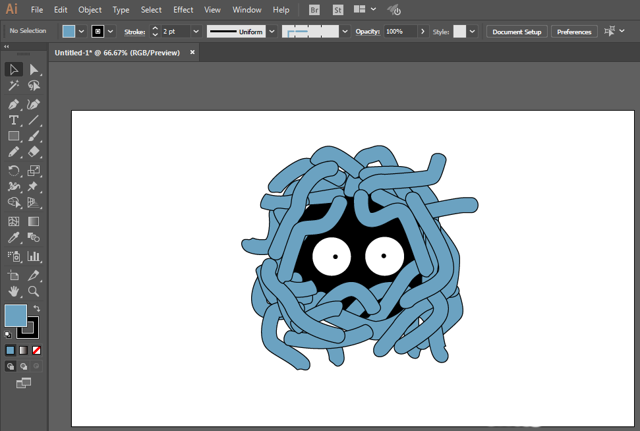Choose the Zoom tool

click(34, 291)
